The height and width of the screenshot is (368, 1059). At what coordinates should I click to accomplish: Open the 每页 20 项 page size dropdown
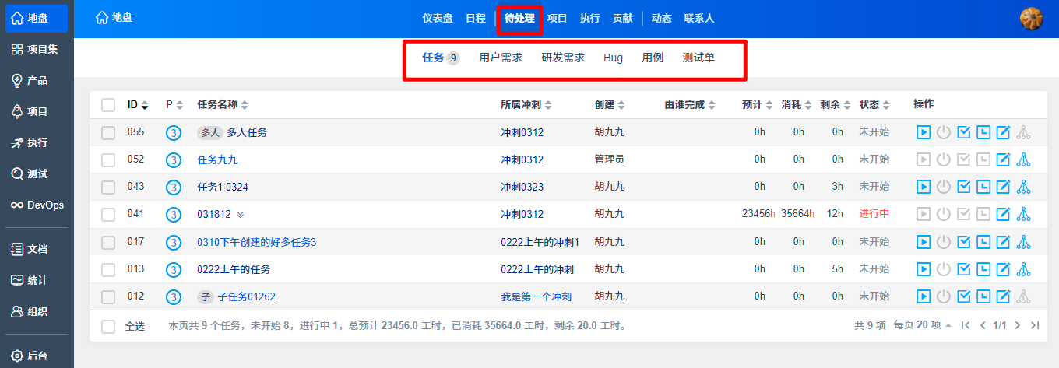tap(922, 325)
